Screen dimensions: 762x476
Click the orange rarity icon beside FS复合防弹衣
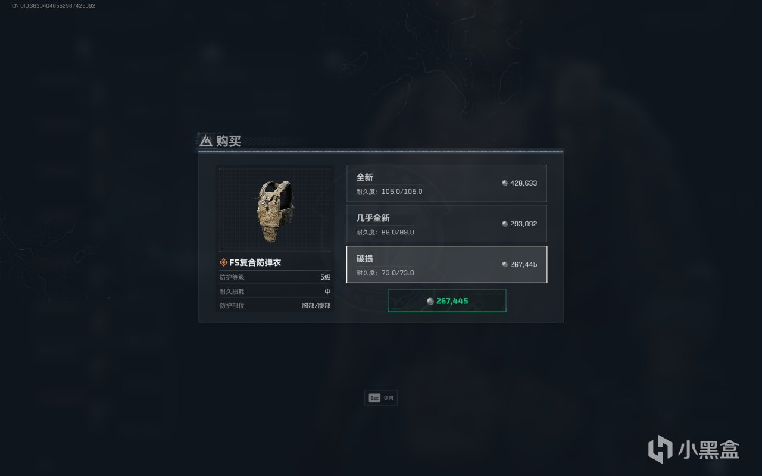(x=224, y=262)
